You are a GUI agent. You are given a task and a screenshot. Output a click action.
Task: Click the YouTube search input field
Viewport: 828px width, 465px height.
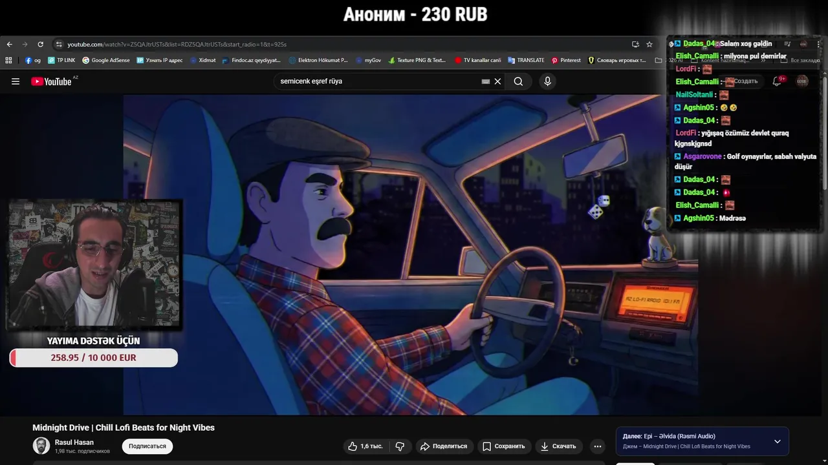point(378,81)
